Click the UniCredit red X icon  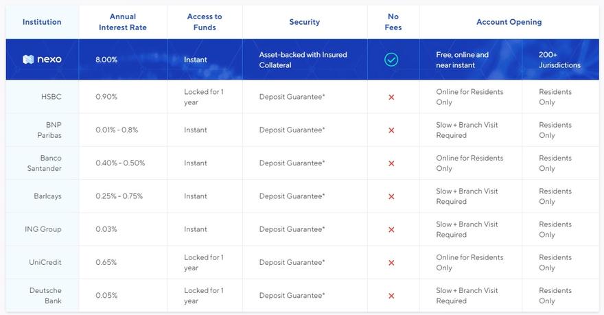(391, 263)
